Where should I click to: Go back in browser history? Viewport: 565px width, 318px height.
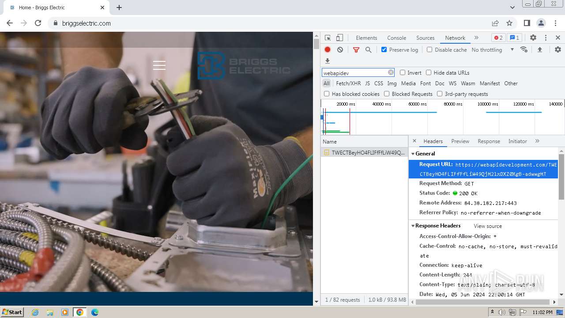[10, 23]
